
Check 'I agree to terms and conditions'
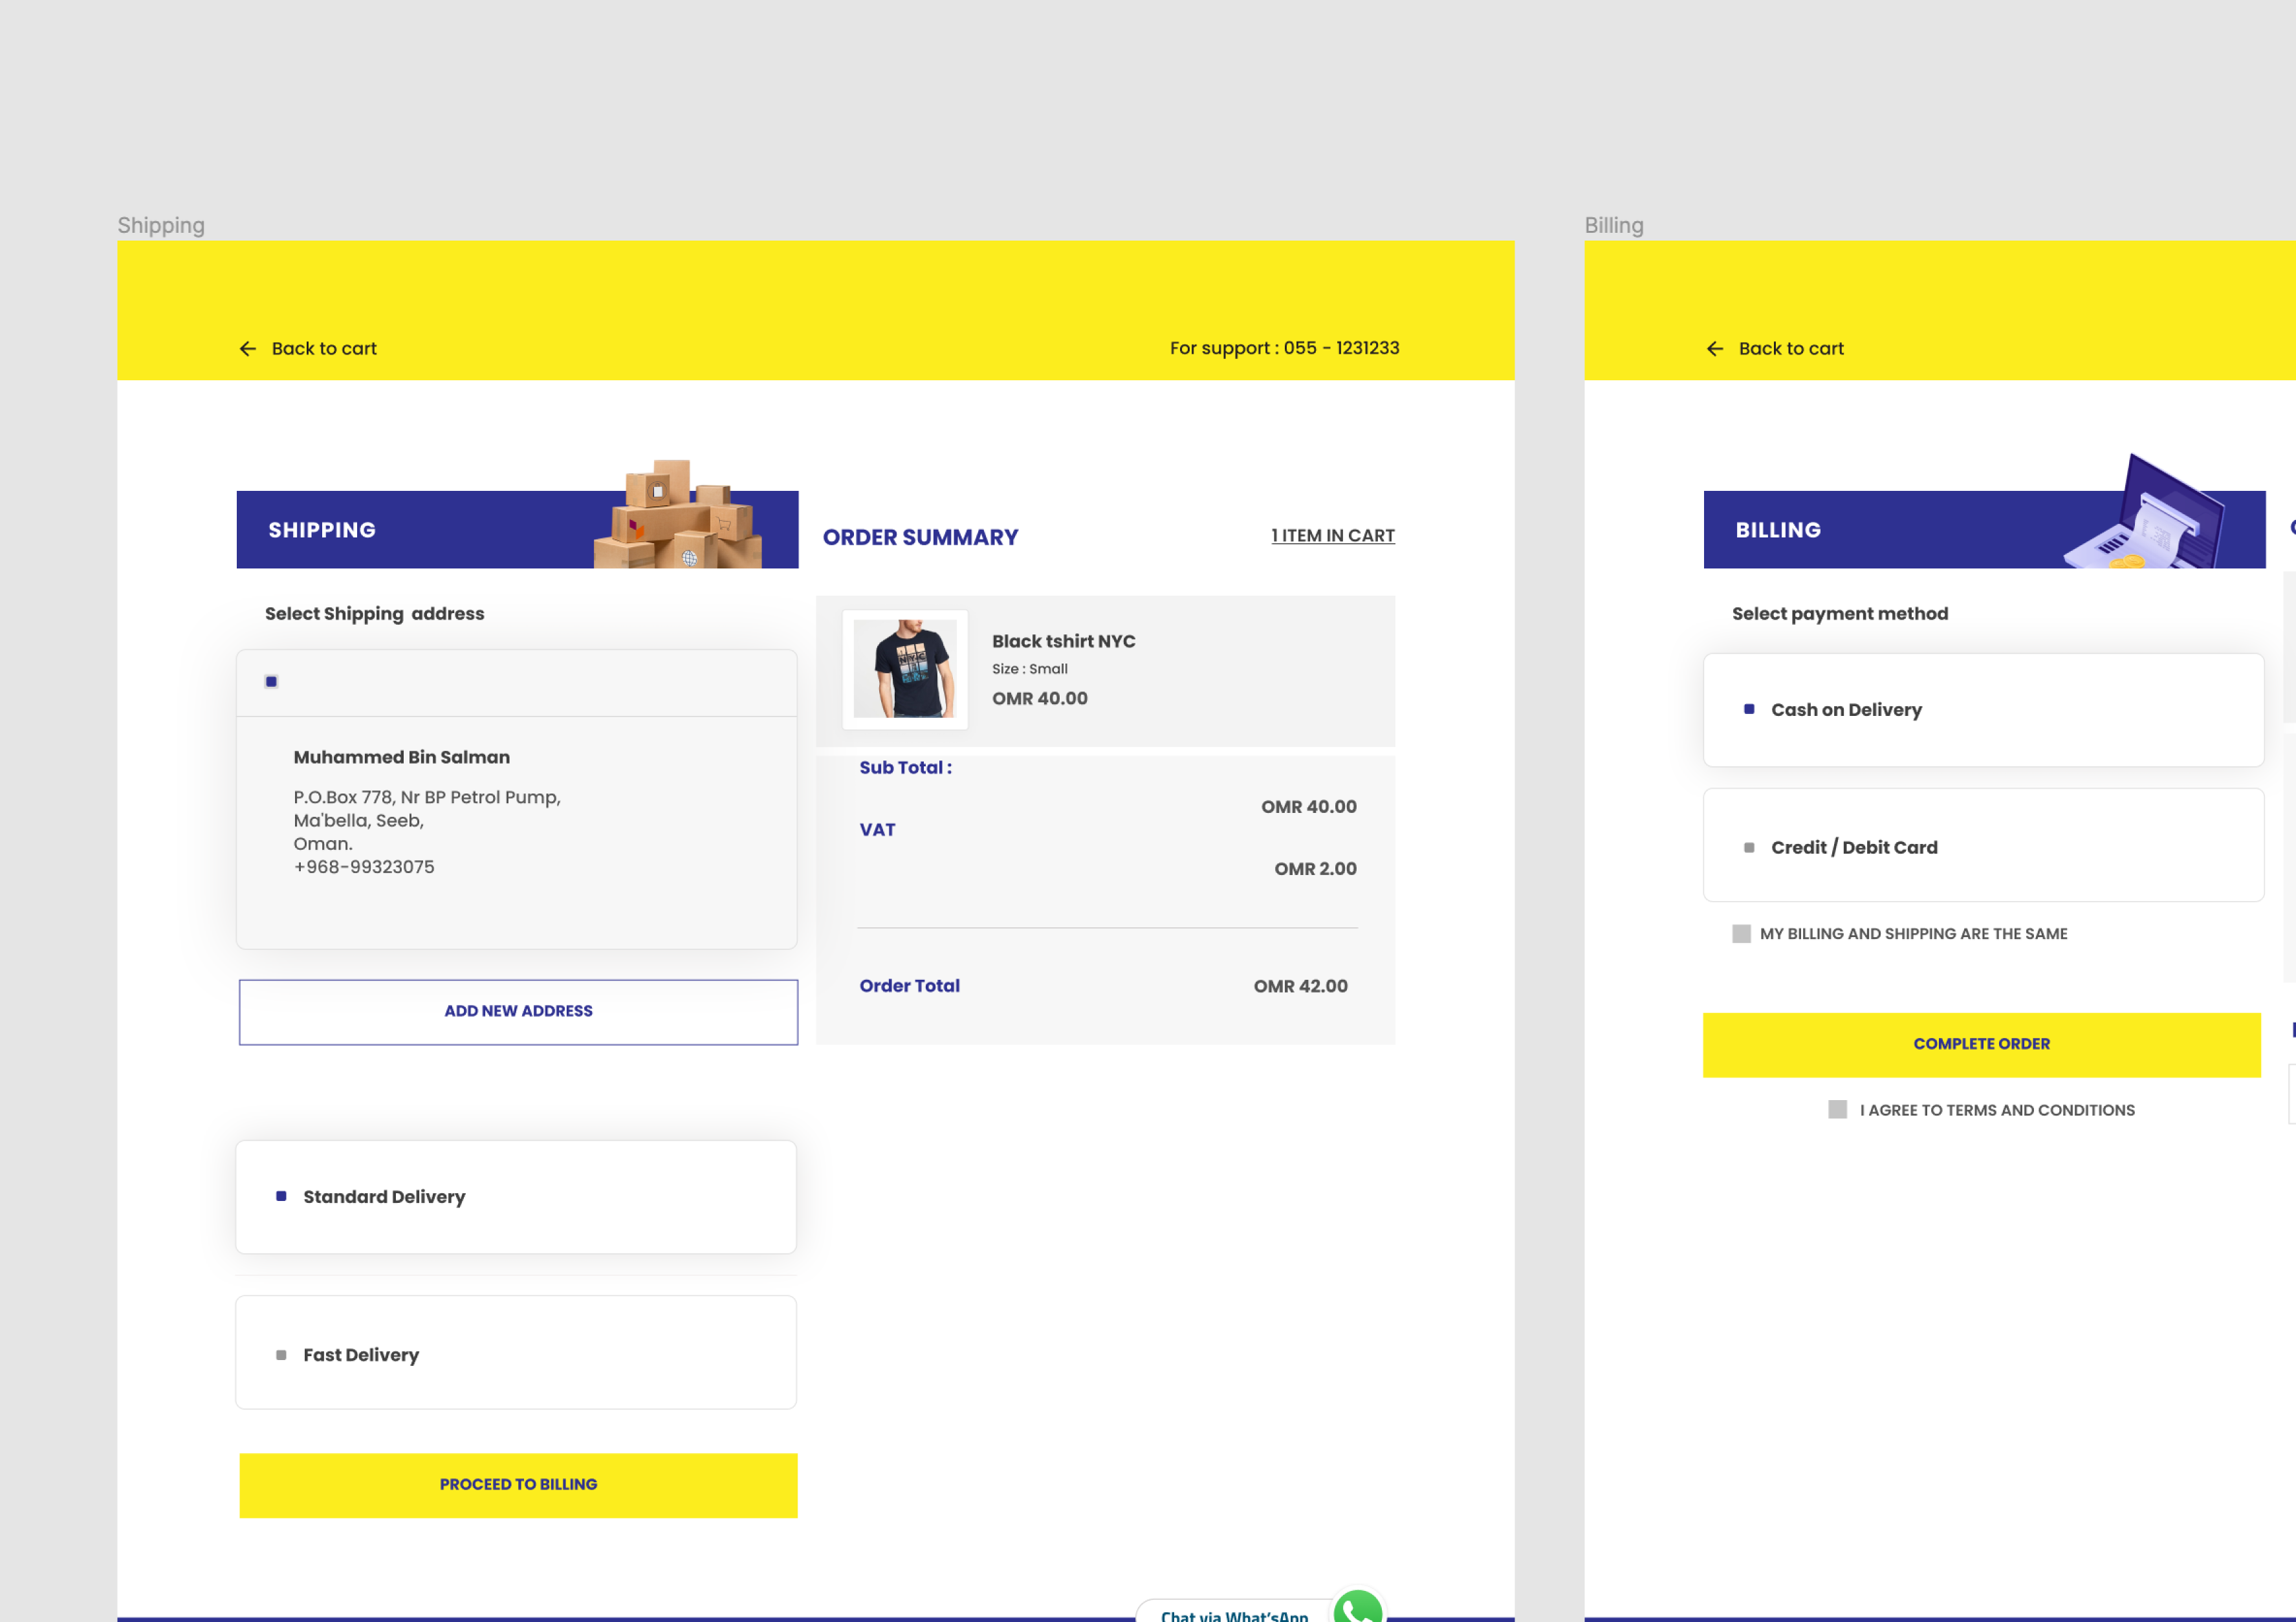1837,1109
